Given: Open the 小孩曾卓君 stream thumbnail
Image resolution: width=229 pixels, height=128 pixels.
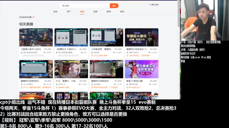Looking at the screenshot, I should 106,37.
